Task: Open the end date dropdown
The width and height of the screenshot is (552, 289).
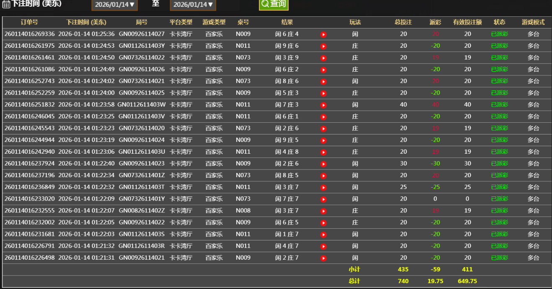Action: pyautogui.click(x=193, y=5)
